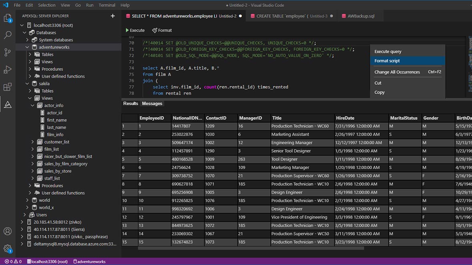The width and height of the screenshot is (472, 265).
Task: Open the Extensions view
Action: coord(8,87)
